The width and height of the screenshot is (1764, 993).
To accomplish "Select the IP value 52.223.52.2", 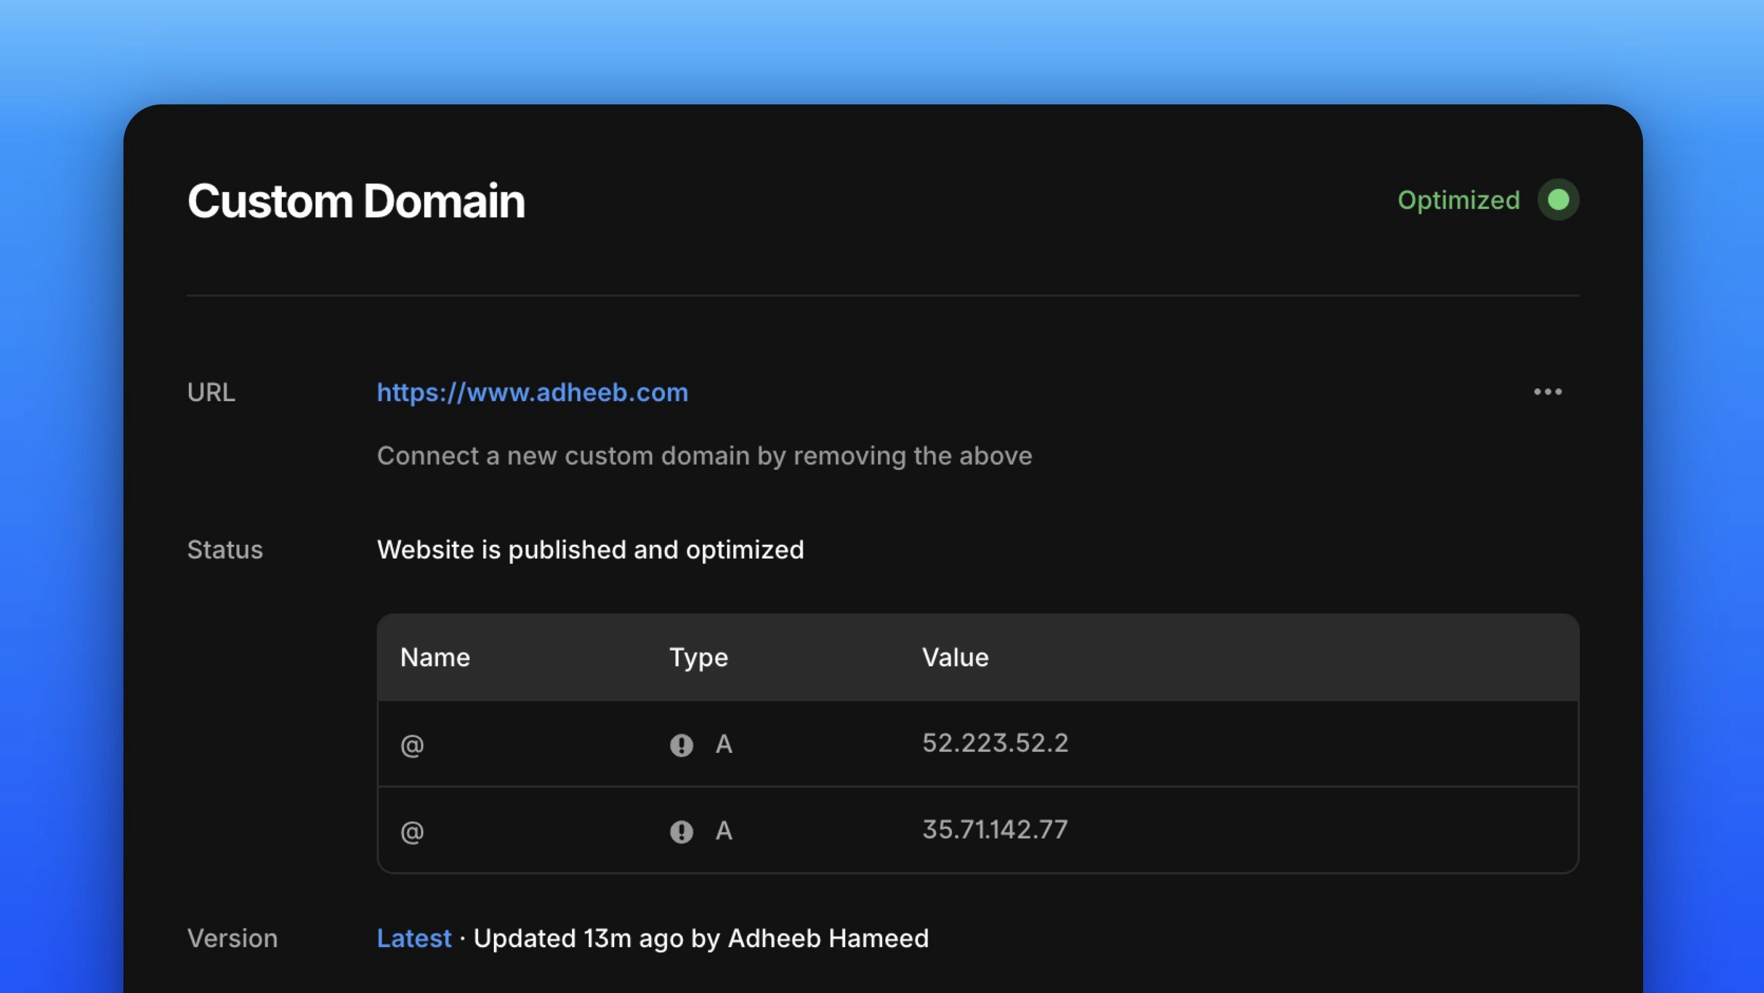I will tap(994, 743).
